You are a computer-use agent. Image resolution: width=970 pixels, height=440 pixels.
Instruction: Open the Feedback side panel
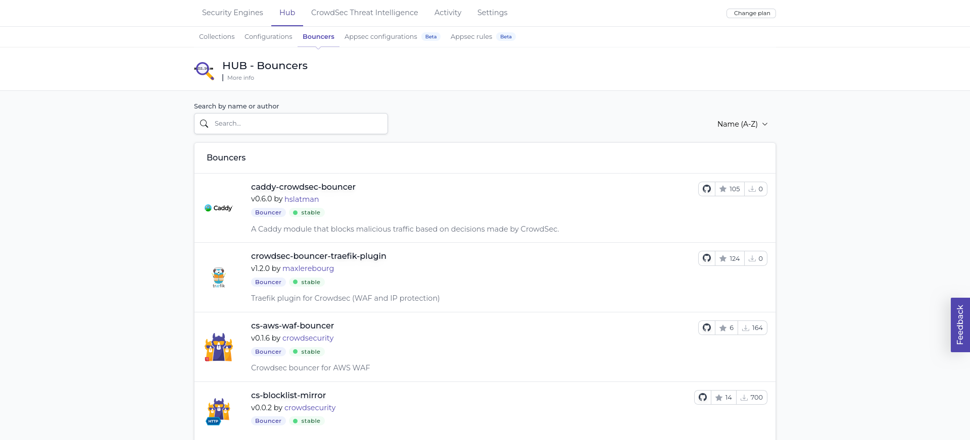tap(960, 325)
